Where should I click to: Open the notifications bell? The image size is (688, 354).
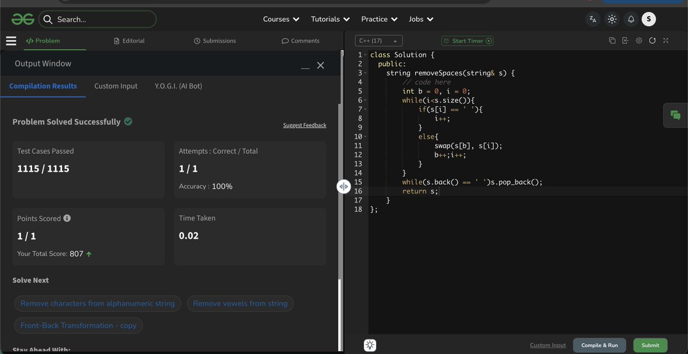point(631,19)
